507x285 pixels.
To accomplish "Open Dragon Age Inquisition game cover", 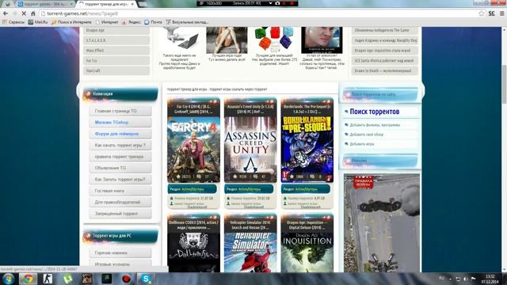I will (307, 252).
